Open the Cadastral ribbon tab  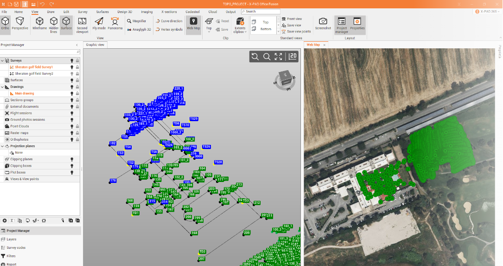(192, 12)
